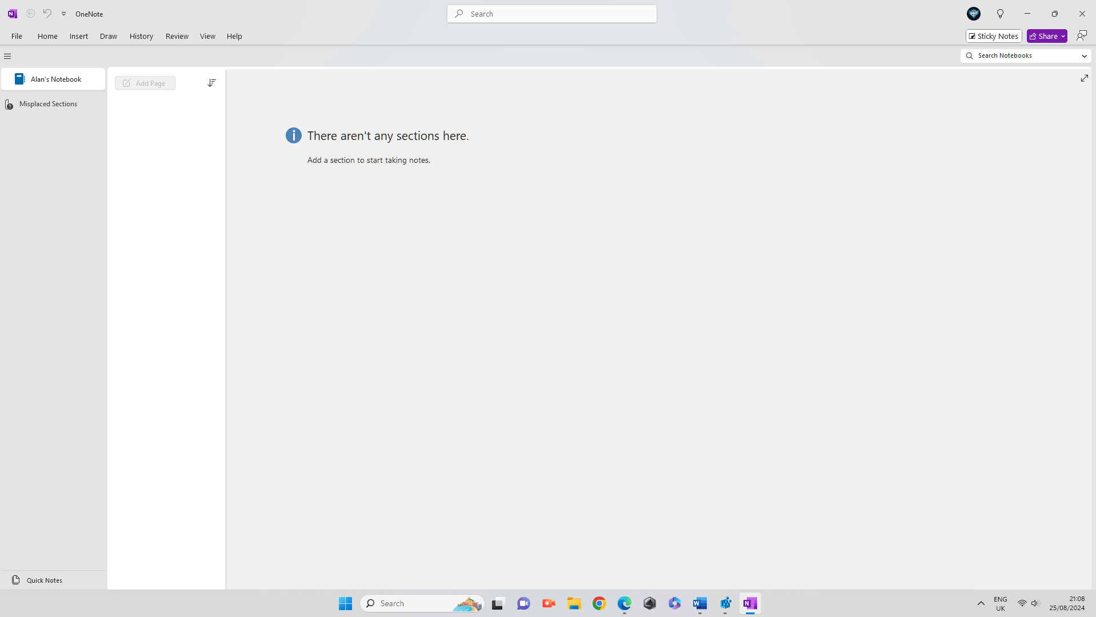The height and width of the screenshot is (617, 1096).
Task: Undo the last action
Action: coord(47,14)
